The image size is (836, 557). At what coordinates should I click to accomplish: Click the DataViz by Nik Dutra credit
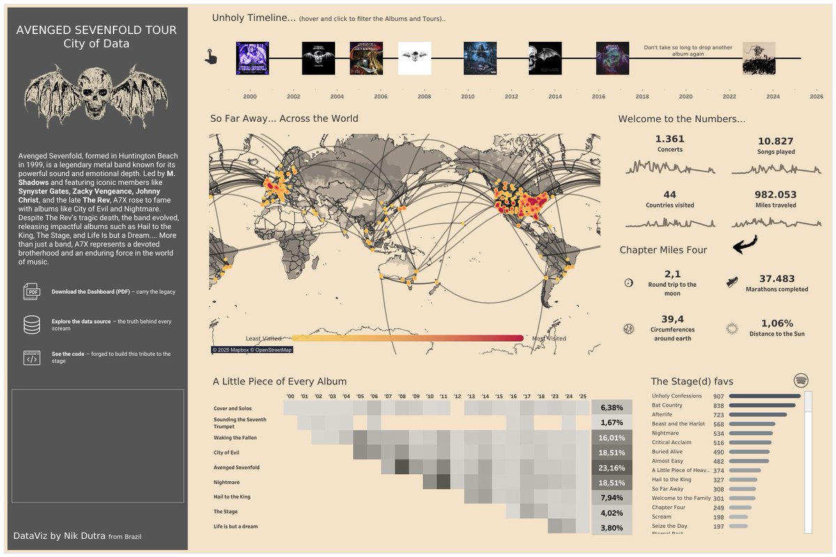click(77, 536)
